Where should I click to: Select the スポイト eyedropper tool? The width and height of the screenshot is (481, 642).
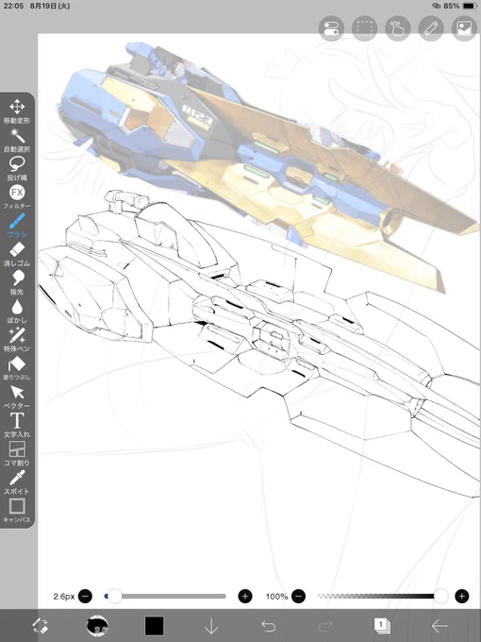(x=17, y=481)
